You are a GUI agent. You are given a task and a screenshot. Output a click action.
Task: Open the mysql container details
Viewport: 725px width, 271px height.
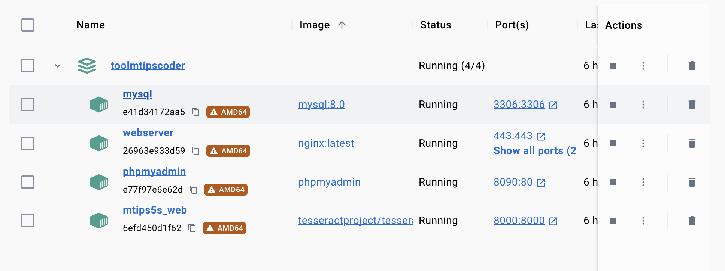[x=137, y=94]
